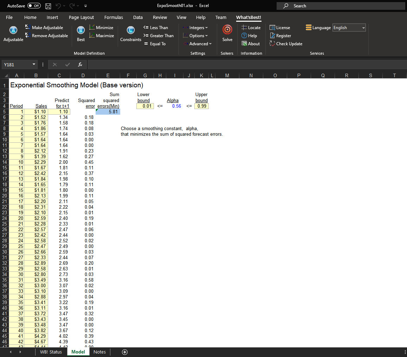The height and width of the screenshot is (357, 407).
Task: Open Customize Quick Access Toolbar dropdown
Action: pos(85,6)
